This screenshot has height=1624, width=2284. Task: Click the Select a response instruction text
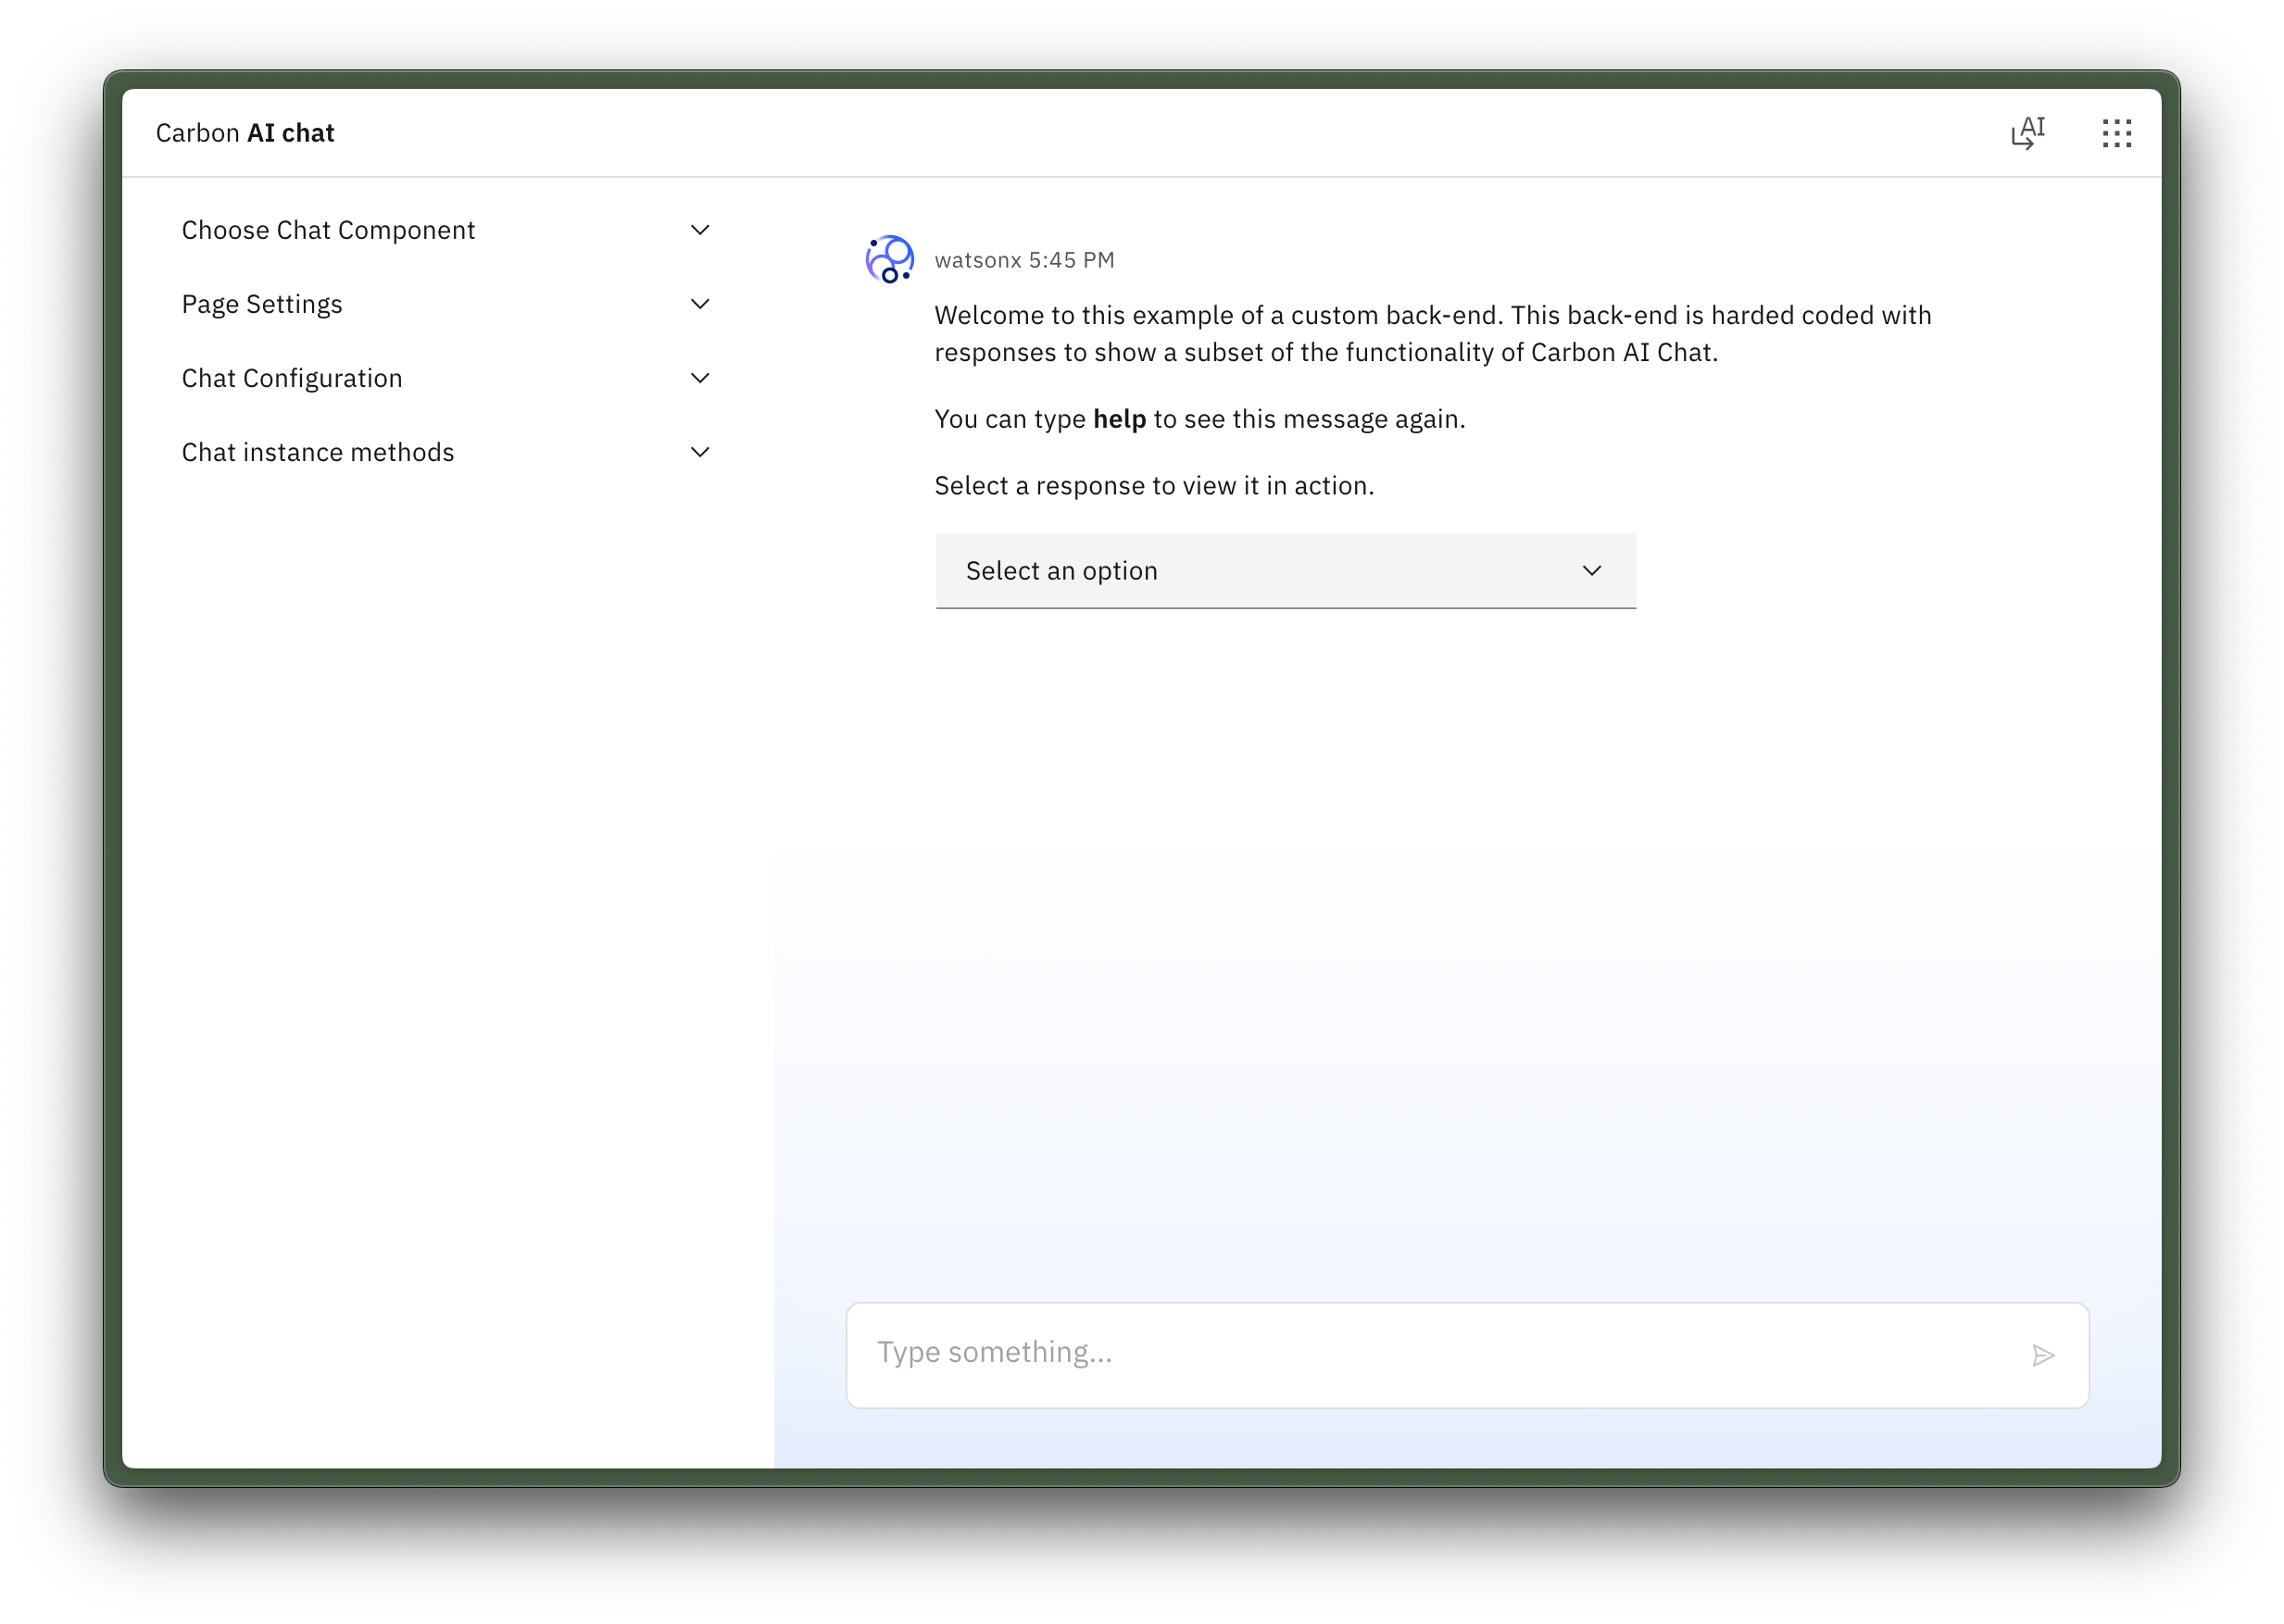point(1153,486)
